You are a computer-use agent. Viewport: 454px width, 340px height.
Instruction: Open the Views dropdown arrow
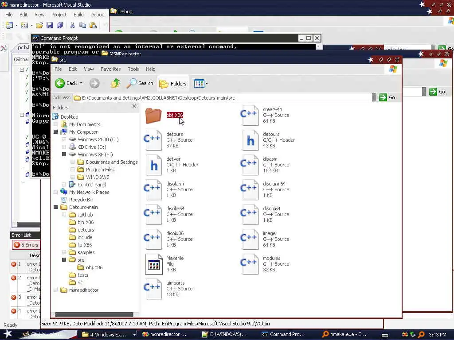pyautogui.click(x=207, y=84)
